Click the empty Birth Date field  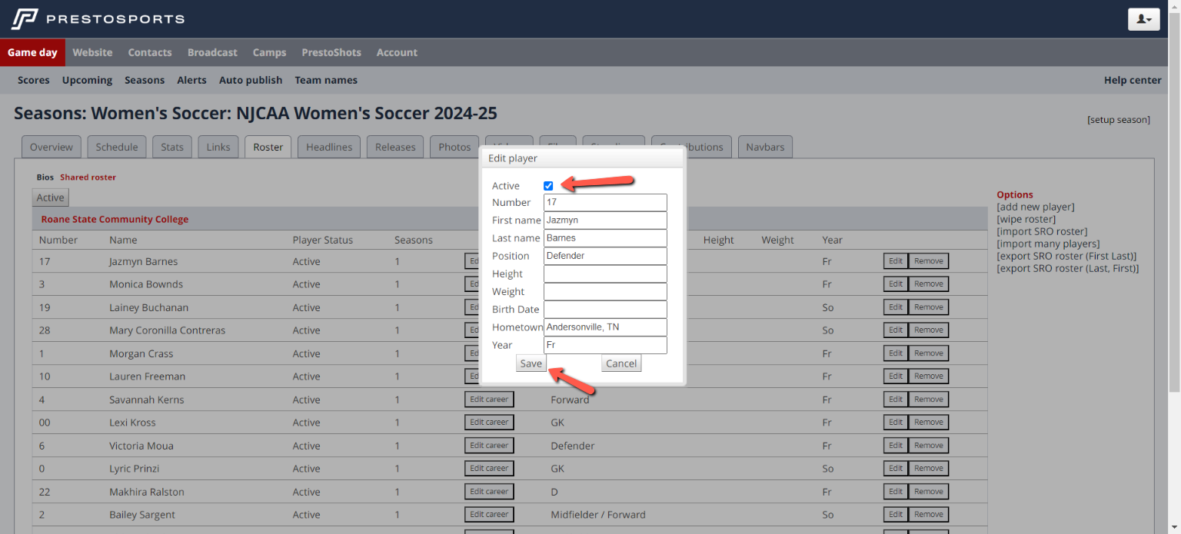tap(605, 310)
